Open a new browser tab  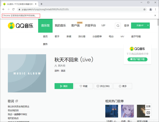click(41, 4)
